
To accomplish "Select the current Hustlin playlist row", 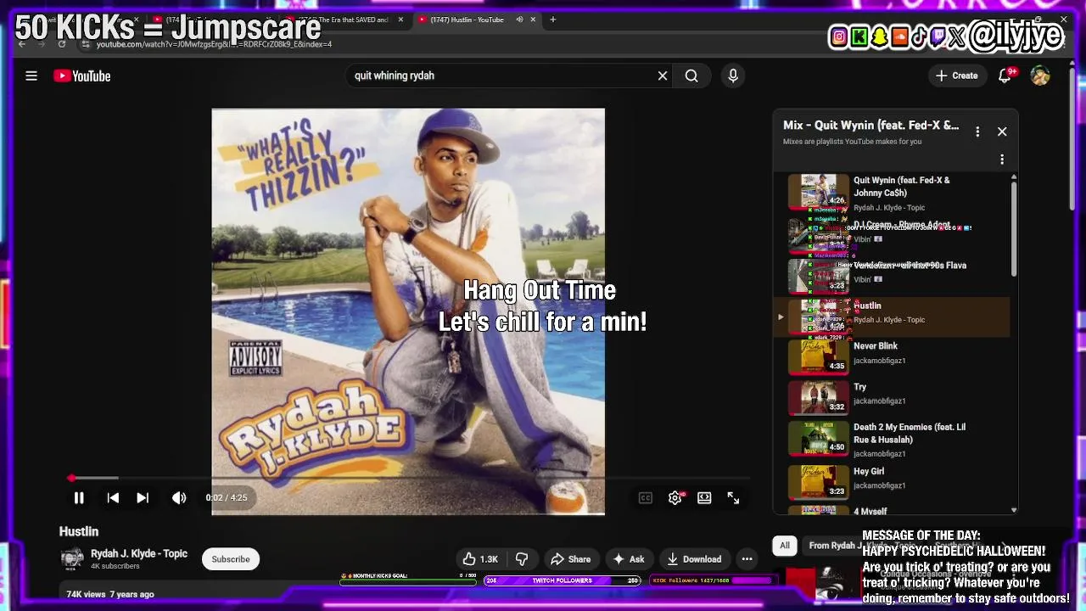I will (x=892, y=317).
